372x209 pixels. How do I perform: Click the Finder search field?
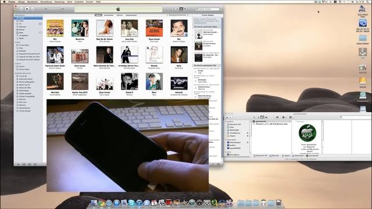355,117
